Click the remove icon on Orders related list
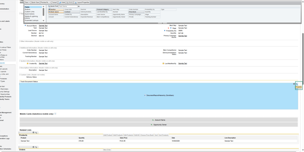The height and width of the screenshot is (152, 304). (33, 147)
